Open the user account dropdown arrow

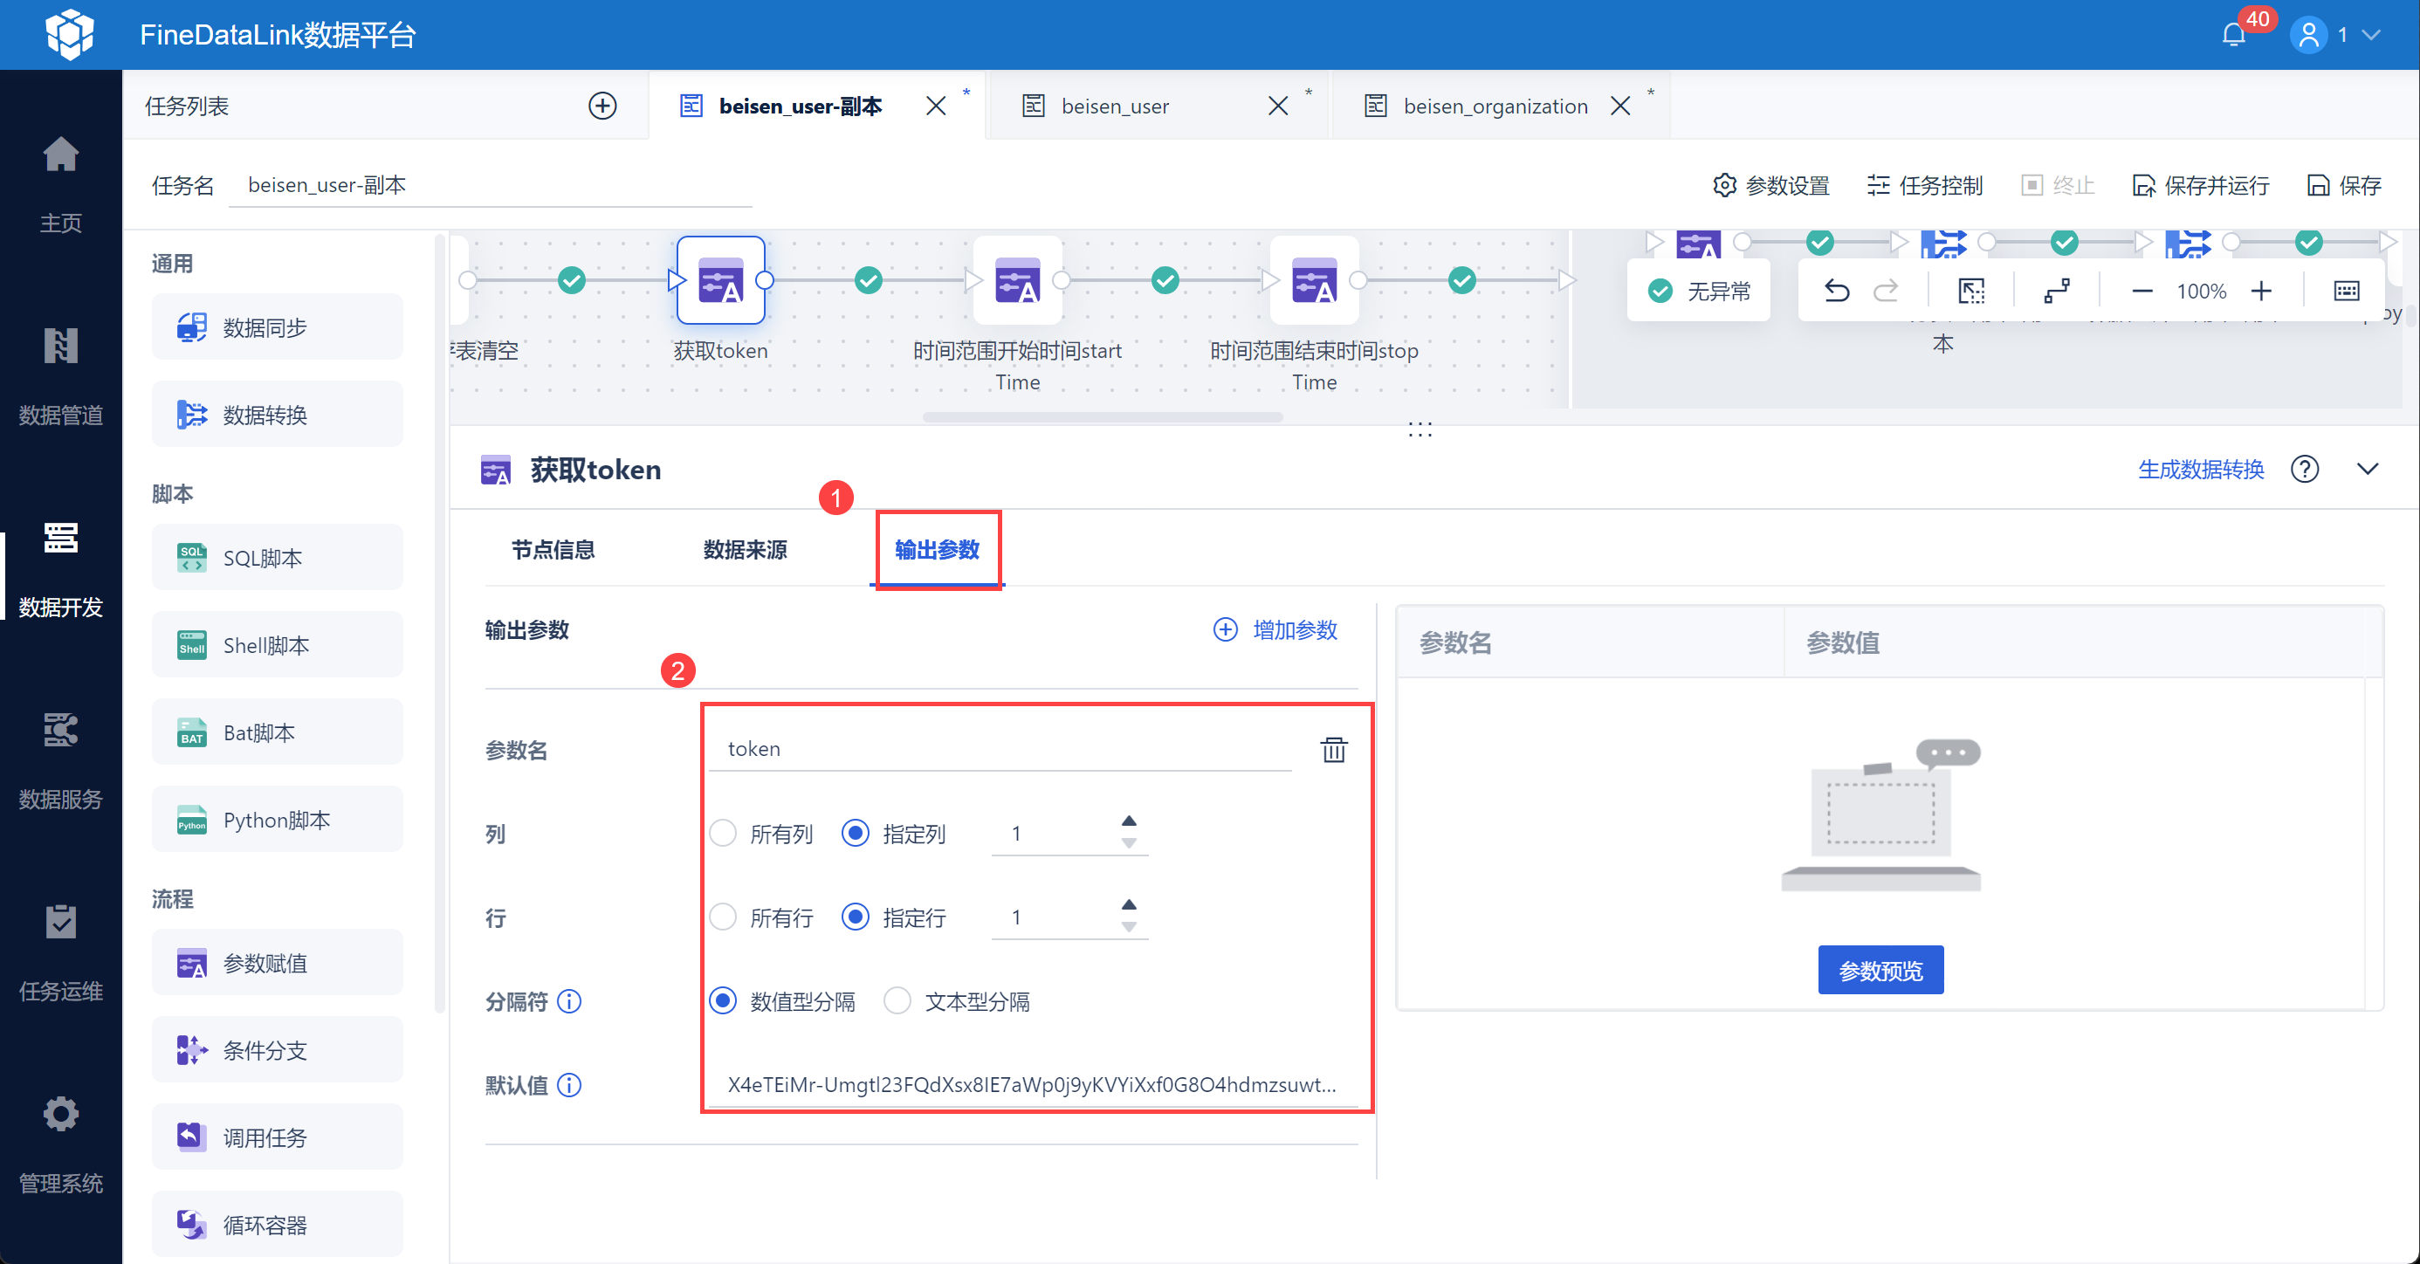point(2371,36)
